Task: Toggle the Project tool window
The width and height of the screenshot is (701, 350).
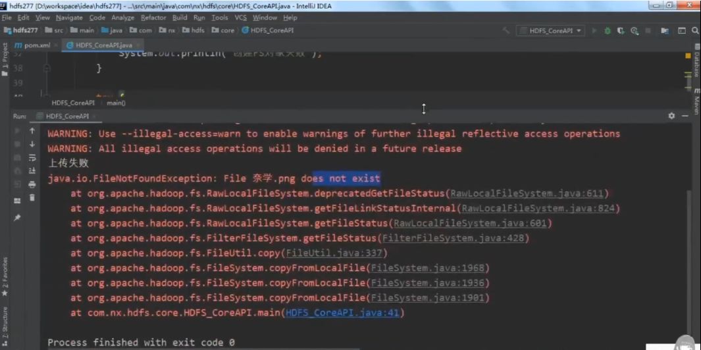Action: click(x=5, y=58)
